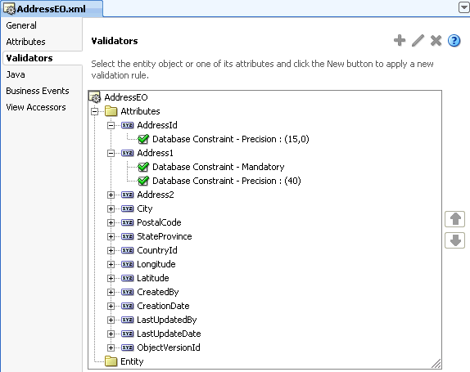470x372 pixels.
Task: Select the Entity folder icon
Action: 111,361
